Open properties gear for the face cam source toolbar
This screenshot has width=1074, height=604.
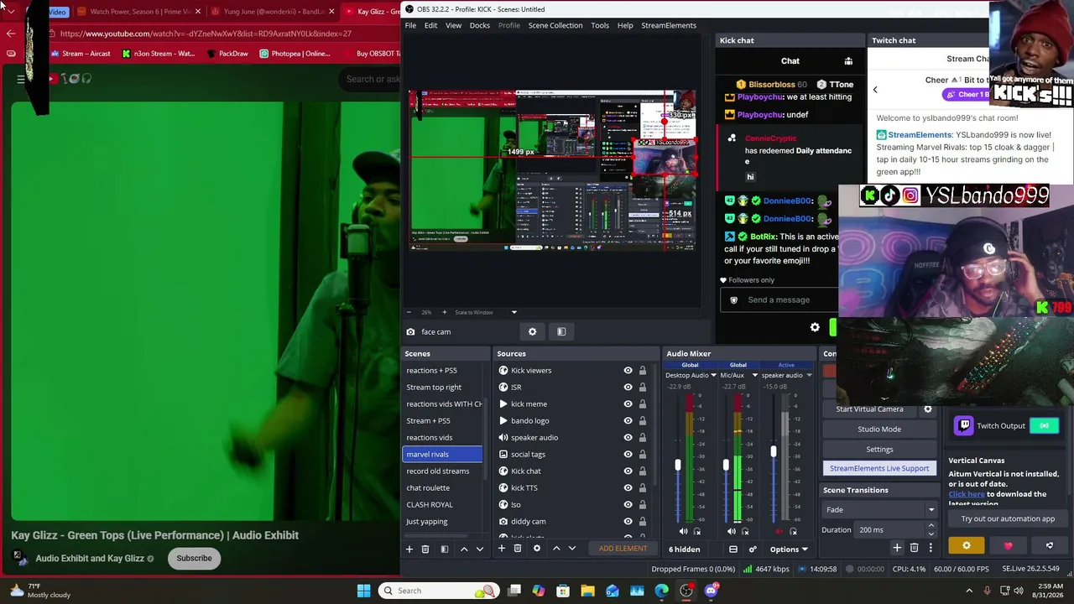point(532,331)
